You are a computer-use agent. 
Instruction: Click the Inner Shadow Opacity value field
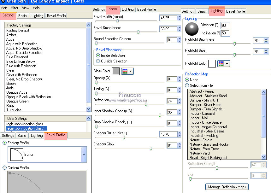tap(172, 112)
